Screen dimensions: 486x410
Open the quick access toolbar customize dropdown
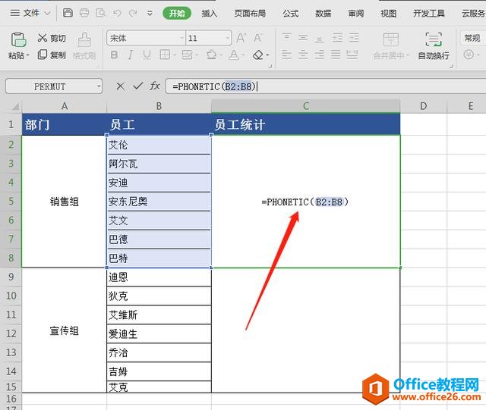(x=150, y=14)
